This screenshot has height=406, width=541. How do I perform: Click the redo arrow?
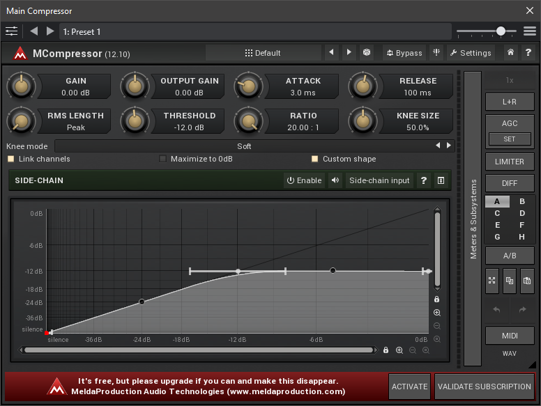pyautogui.click(x=523, y=309)
